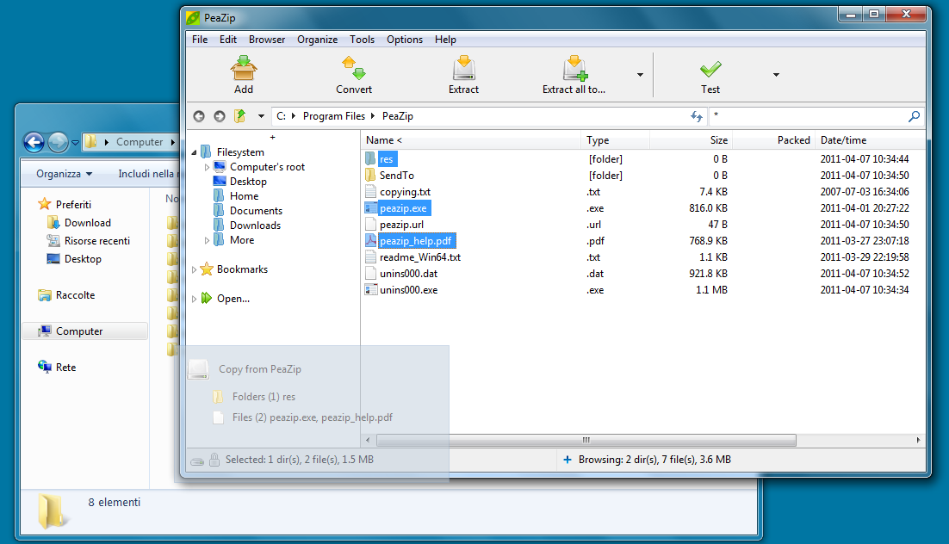Go up one folder level in PeaZip
The width and height of the screenshot is (949, 544).
coord(239,115)
